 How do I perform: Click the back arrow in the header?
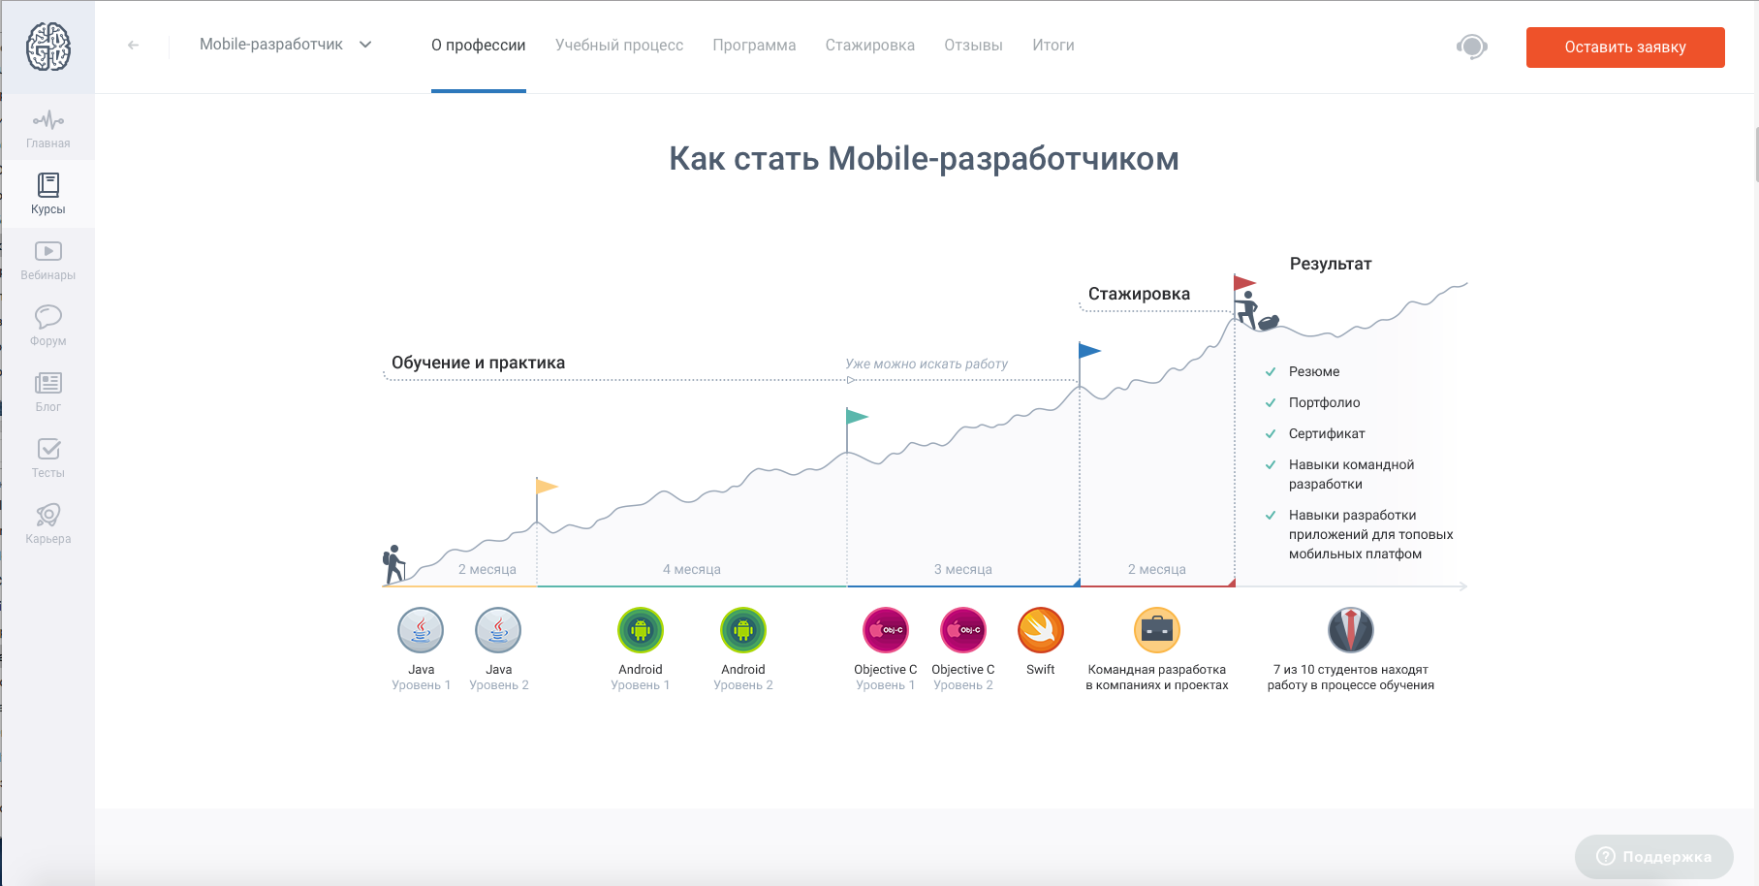pos(134,45)
